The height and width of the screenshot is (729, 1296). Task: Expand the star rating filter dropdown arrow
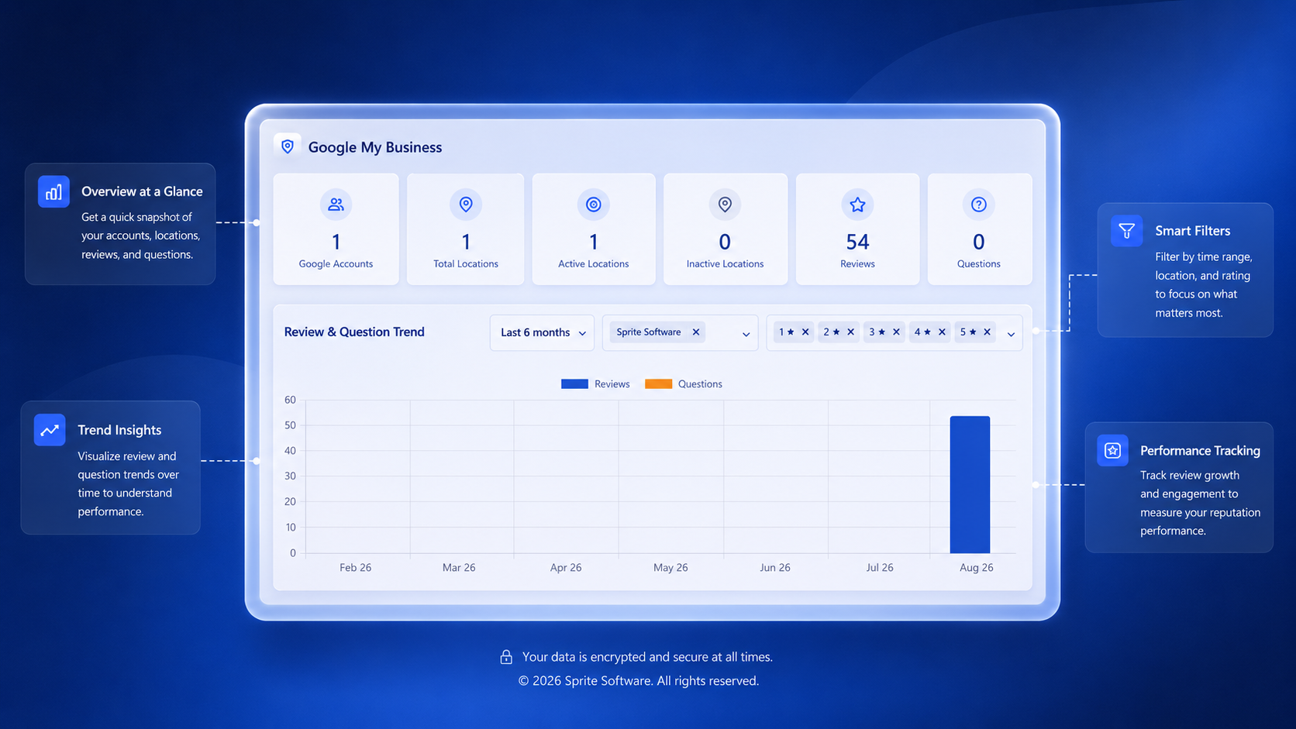tap(1011, 334)
